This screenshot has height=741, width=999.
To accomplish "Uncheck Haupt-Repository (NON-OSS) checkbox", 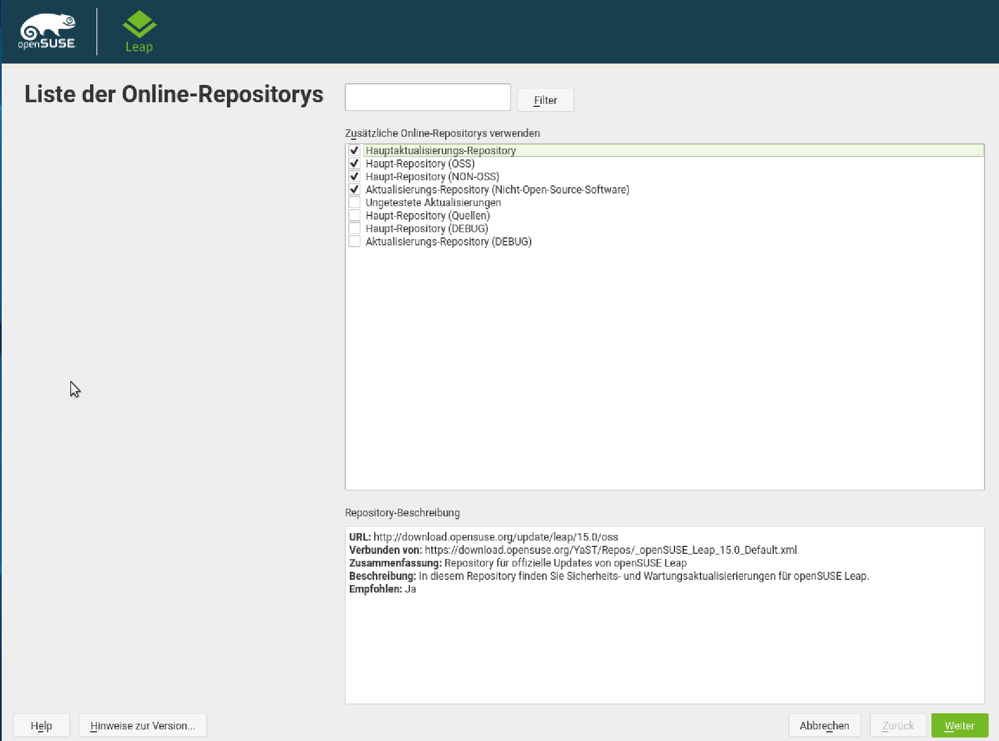I will [x=355, y=176].
